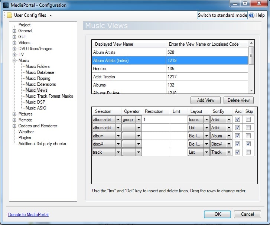Collapse the Music tree node
Viewport: 270px width, 225px height.
pos(14,61)
